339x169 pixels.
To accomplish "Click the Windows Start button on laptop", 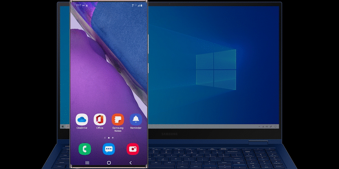I will pos(62,126).
